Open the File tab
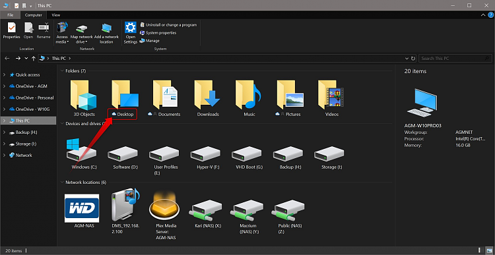The width and height of the screenshot is (495, 255). click(11, 14)
